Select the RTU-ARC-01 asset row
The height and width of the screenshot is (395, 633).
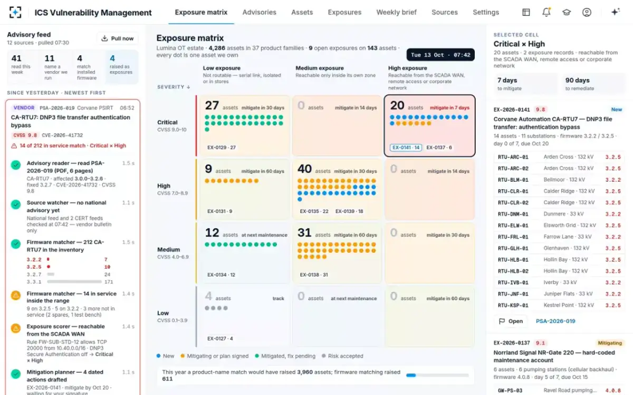559,157
